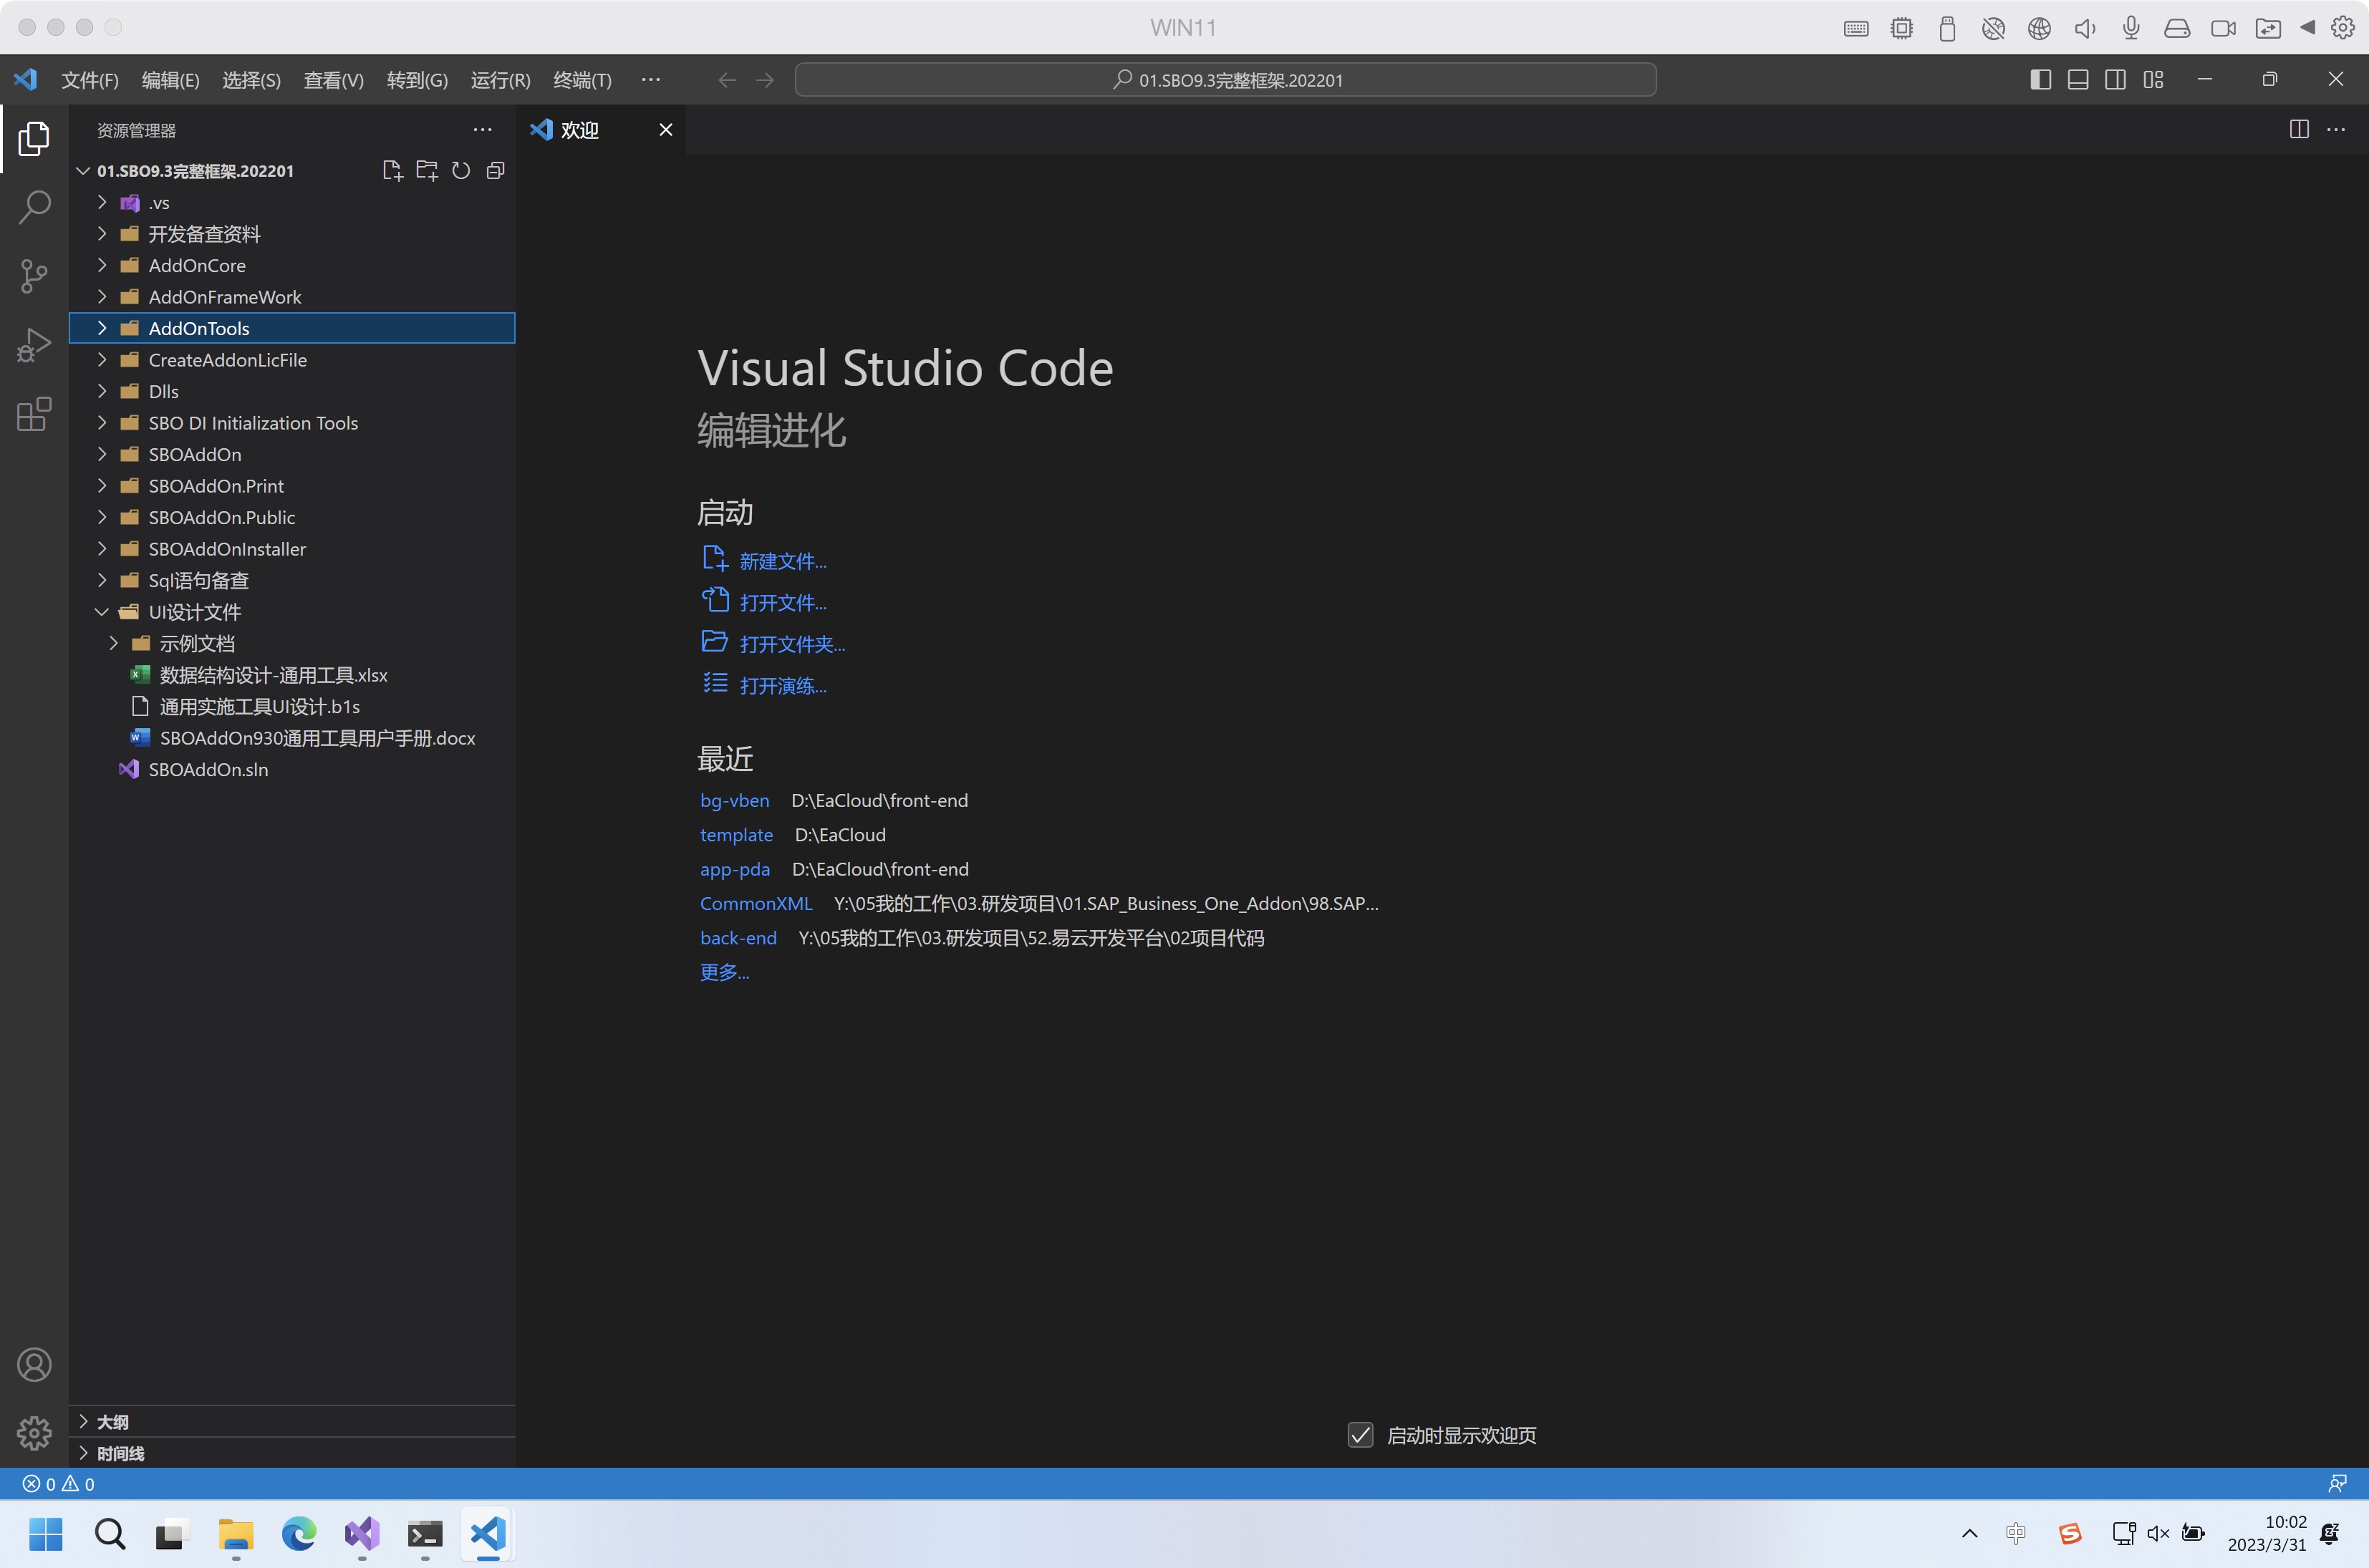Open the 选择(S) menu
The image size is (2369, 1568).
(x=251, y=80)
